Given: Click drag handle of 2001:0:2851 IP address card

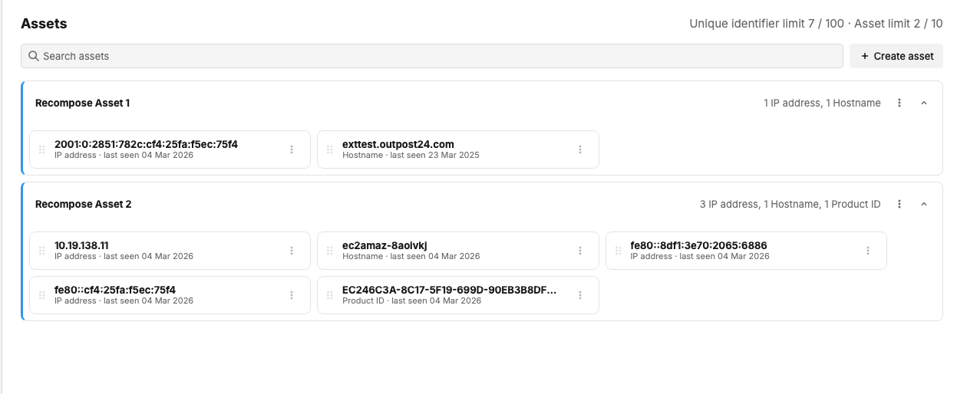Looking at the screenshot, I should coord(42,149).
